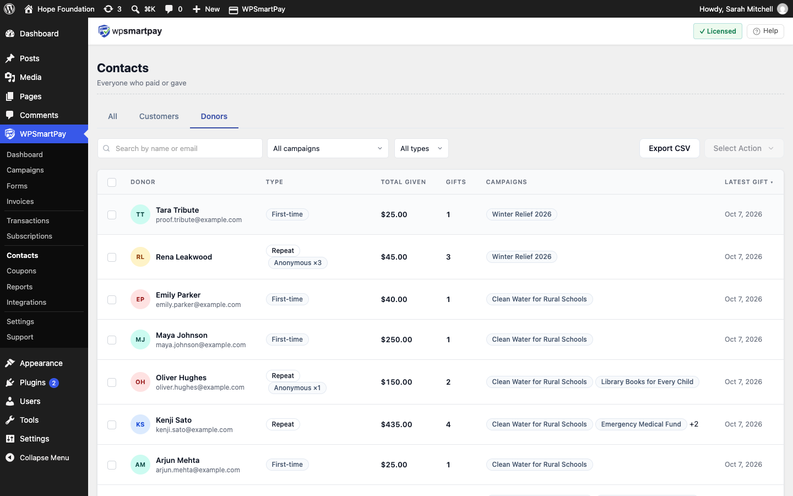Open Subscriptions in WPSmartPay submenu

tap(29, 236)
